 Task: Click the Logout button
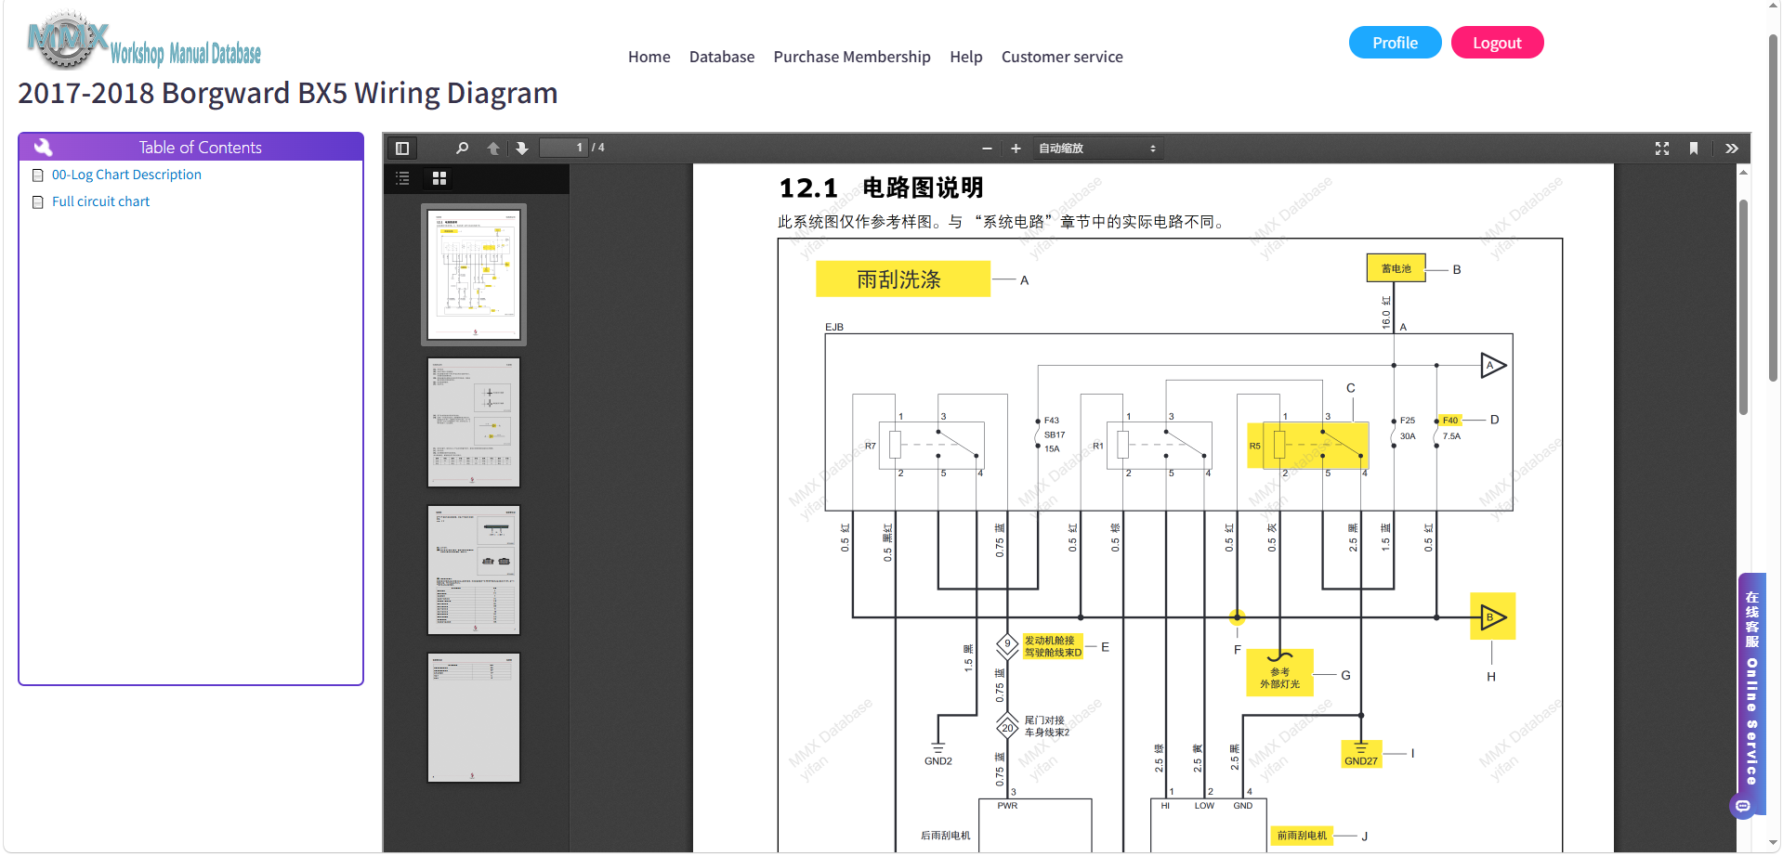pyautogui.click(x=1497, y=43)
